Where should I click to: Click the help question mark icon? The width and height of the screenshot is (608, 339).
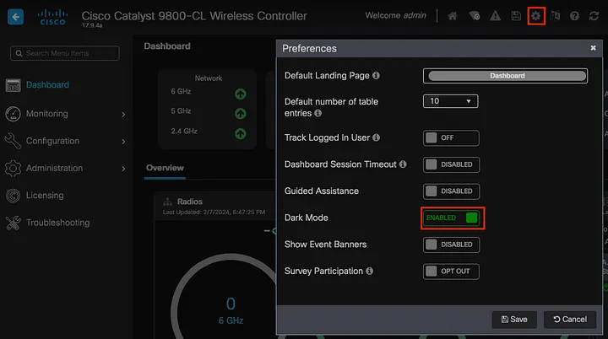click(574, 16)
